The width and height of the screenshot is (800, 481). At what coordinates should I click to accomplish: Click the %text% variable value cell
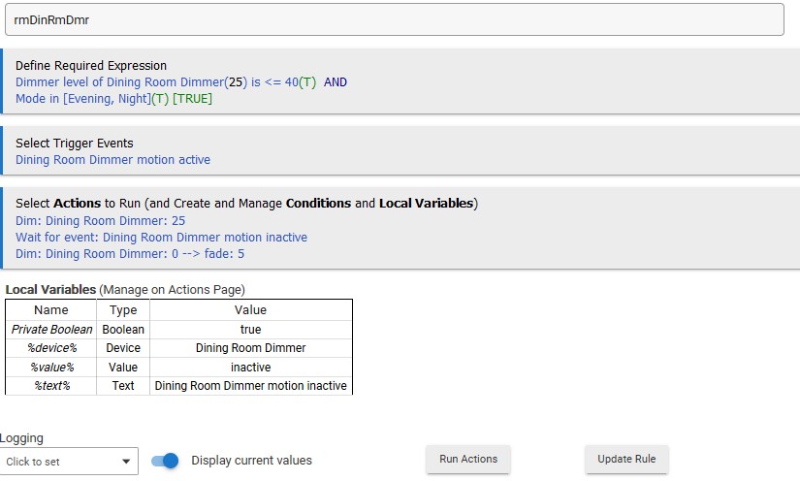[x=250, y=386]
